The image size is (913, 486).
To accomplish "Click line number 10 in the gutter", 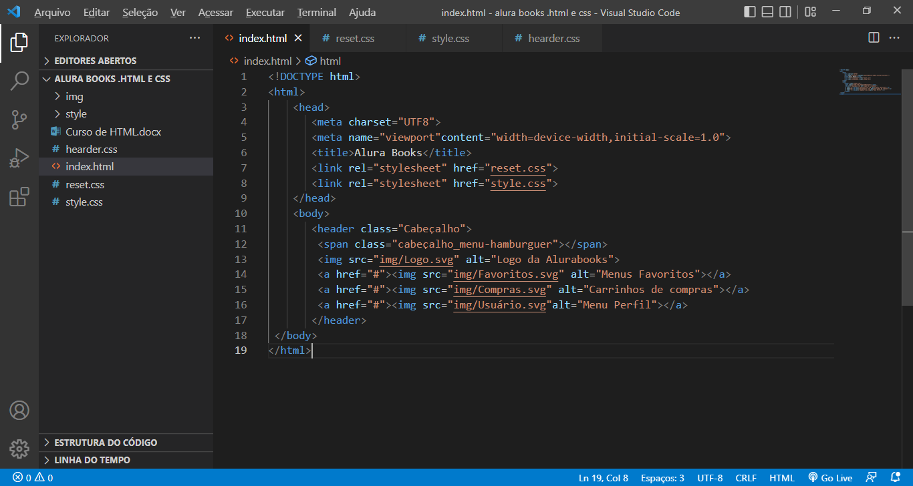I will pyautogui.click(x=240, y=214).
